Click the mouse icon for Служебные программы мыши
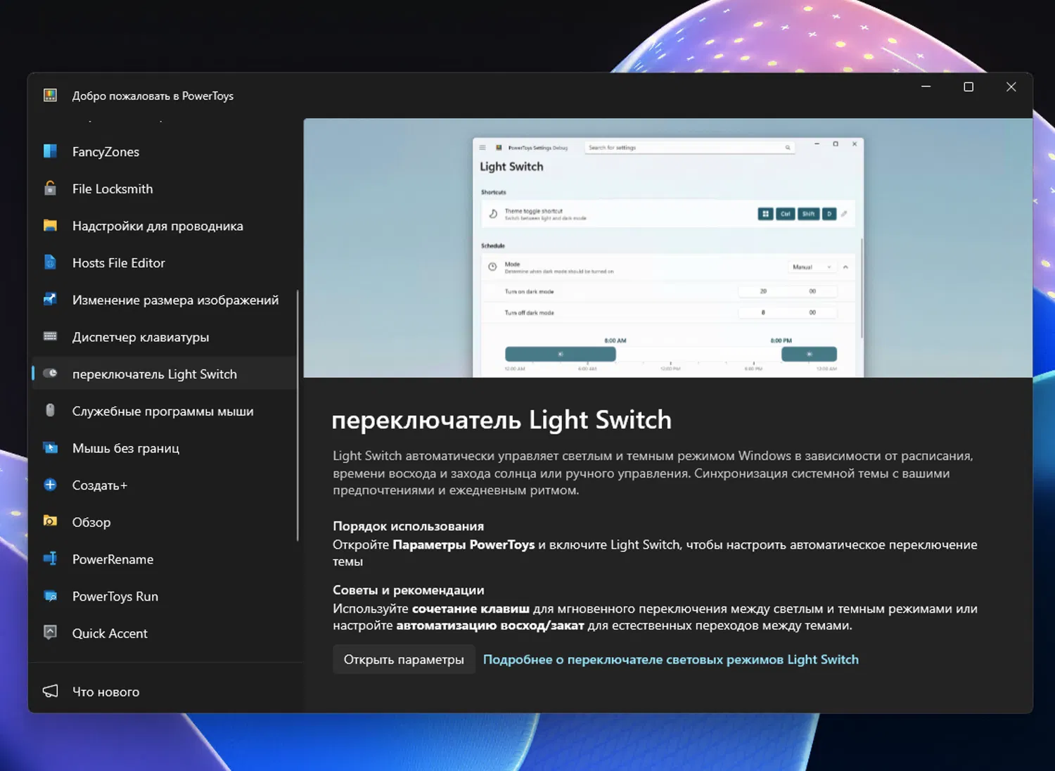The height and width of the screenshot is (771, 1055). (50, 411)
